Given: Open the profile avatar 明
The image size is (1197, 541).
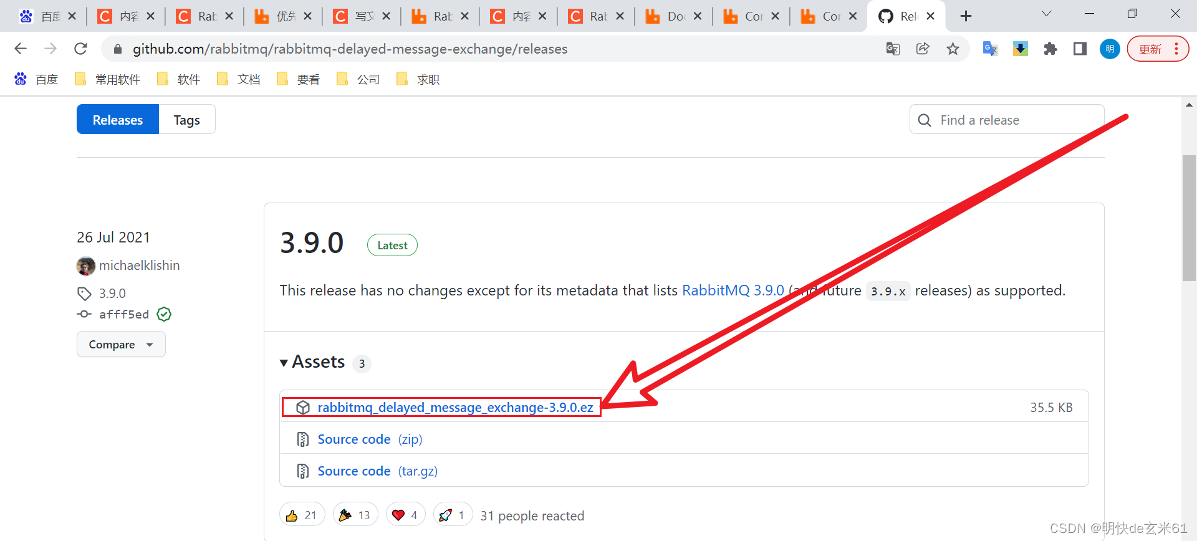Looking at the screenshot, I should (x=1110, y=49).
